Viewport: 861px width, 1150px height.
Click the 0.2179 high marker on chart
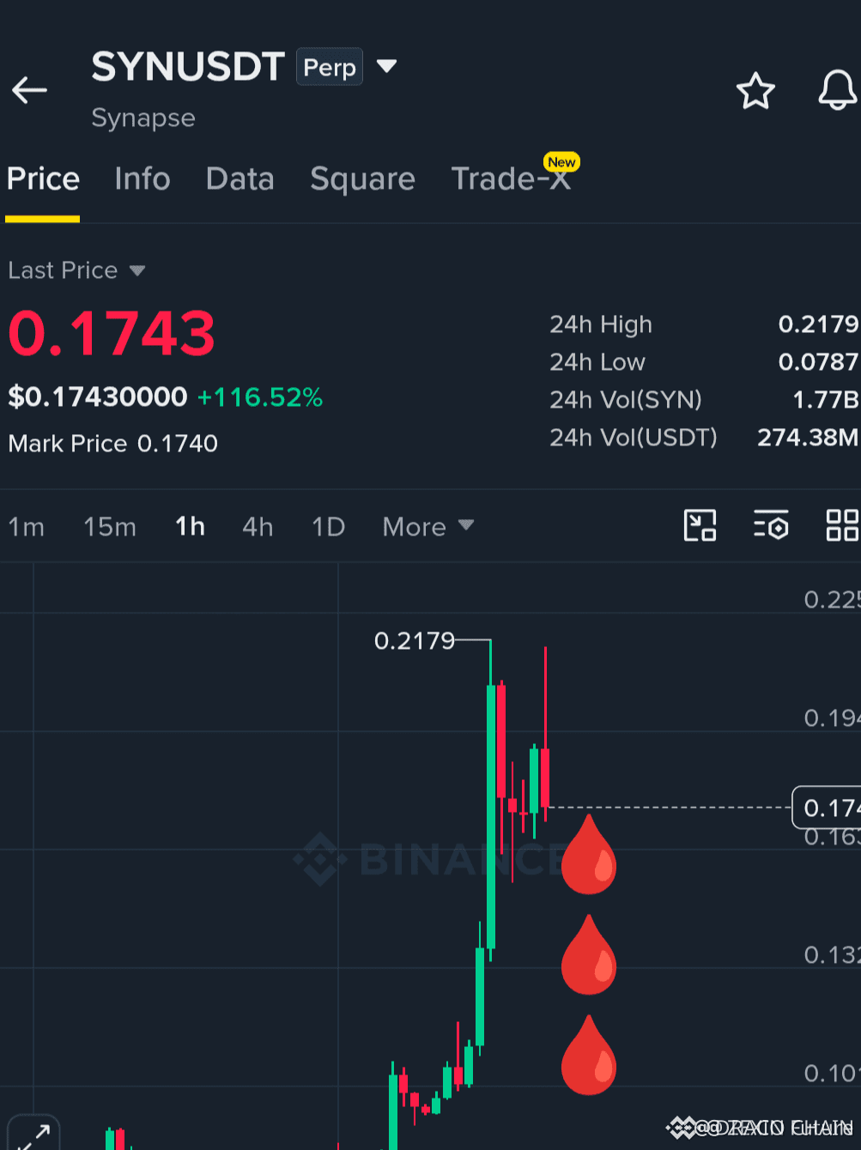pos(415,641)
